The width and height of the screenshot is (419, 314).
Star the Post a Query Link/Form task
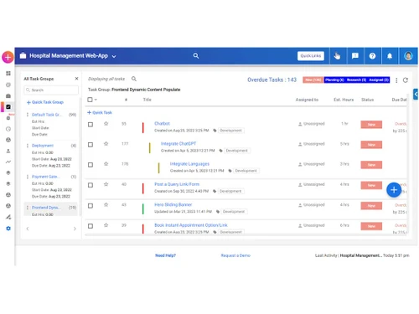[x=106, y=184]
